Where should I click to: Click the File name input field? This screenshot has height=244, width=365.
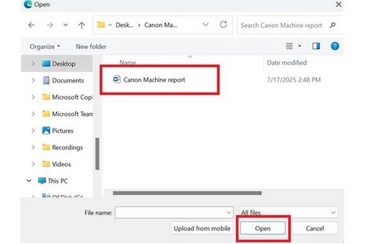point(171,213)
